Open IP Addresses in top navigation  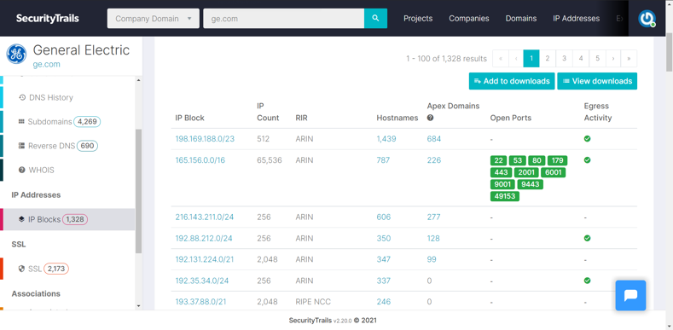[x=577, y=19]
